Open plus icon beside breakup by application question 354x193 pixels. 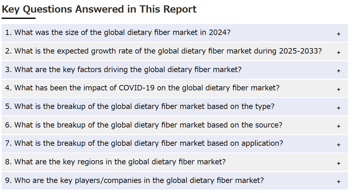pos(339,145)
